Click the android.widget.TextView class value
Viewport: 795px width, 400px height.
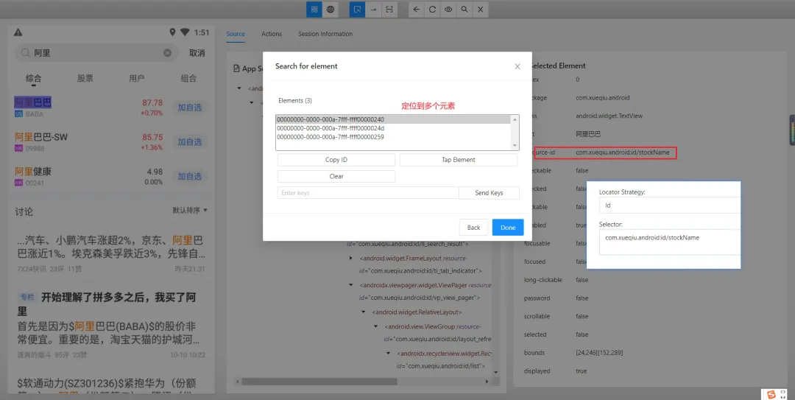pos(609,116)
